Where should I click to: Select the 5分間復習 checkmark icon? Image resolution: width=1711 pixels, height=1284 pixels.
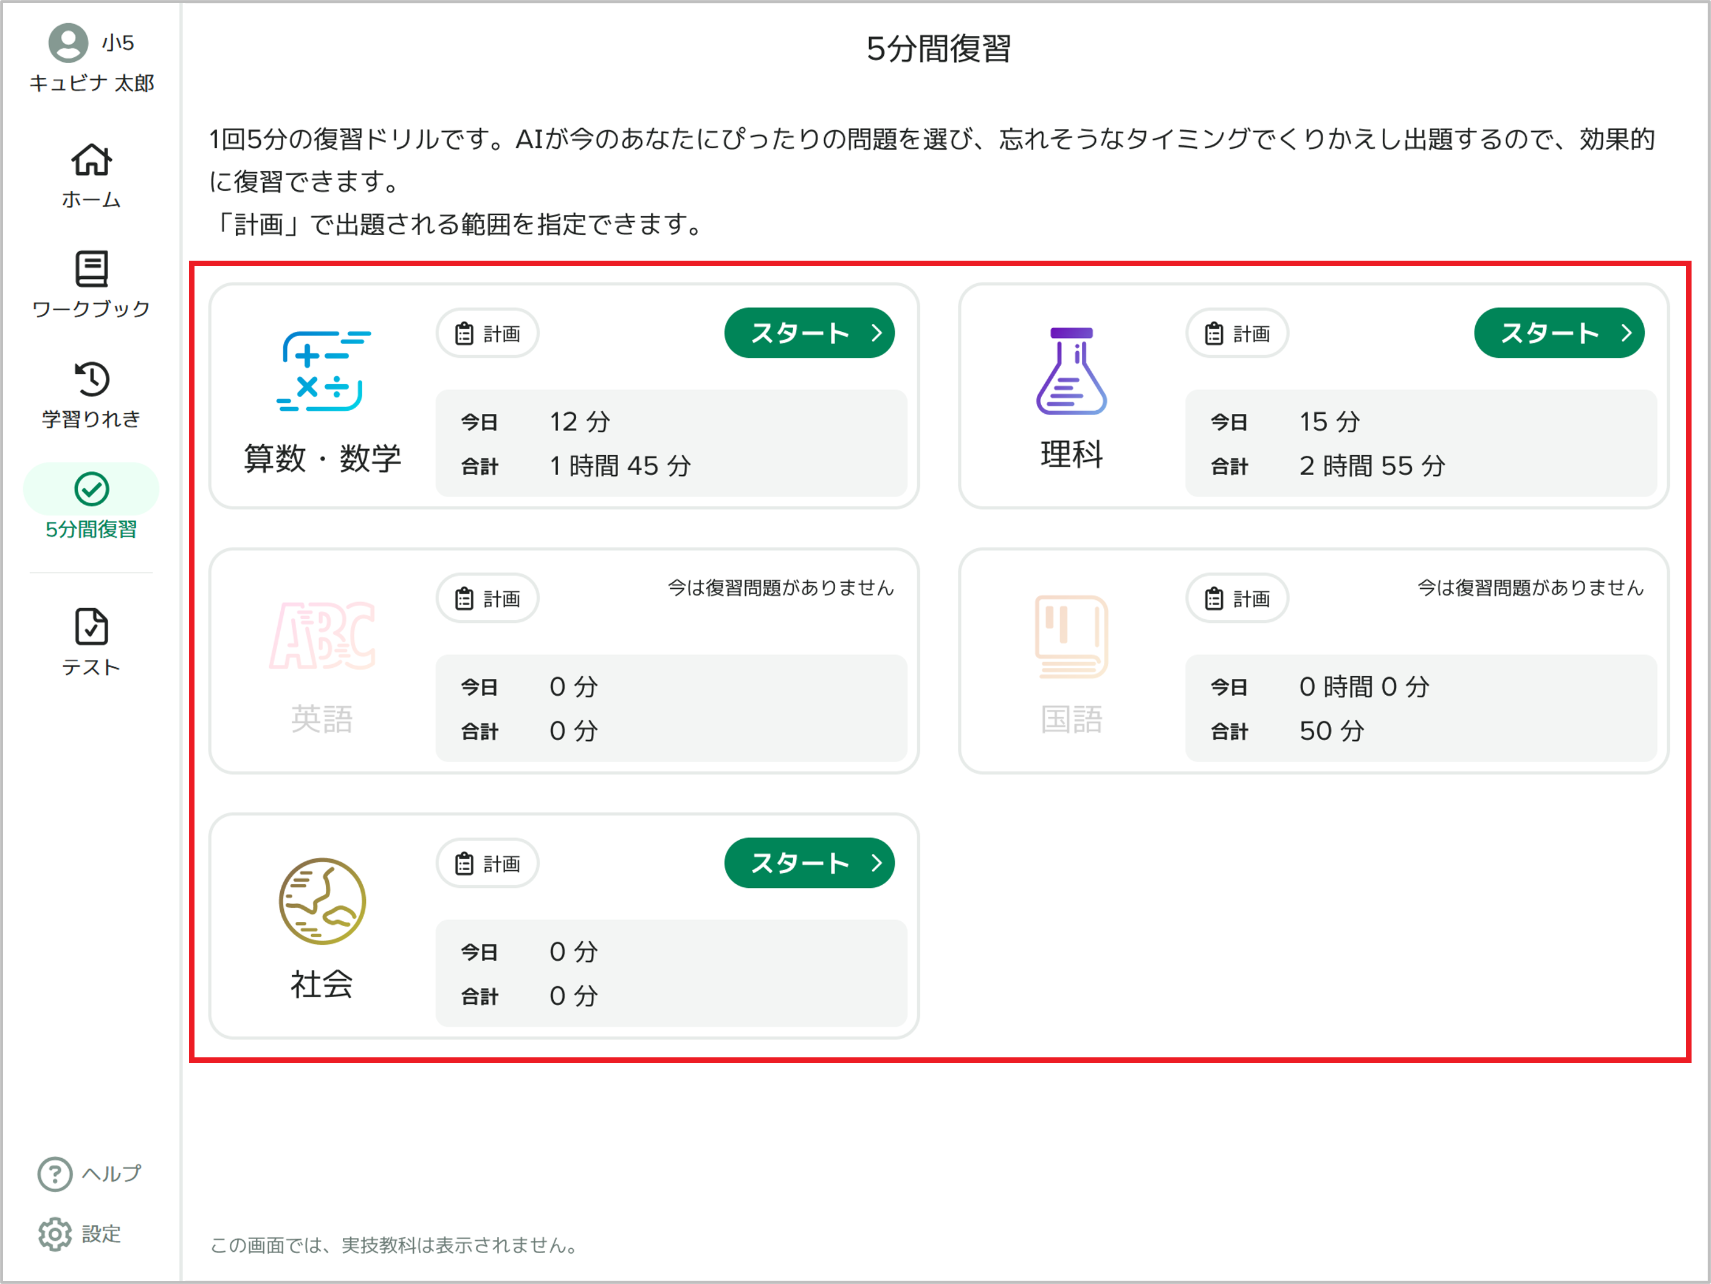tap(91, 489)
